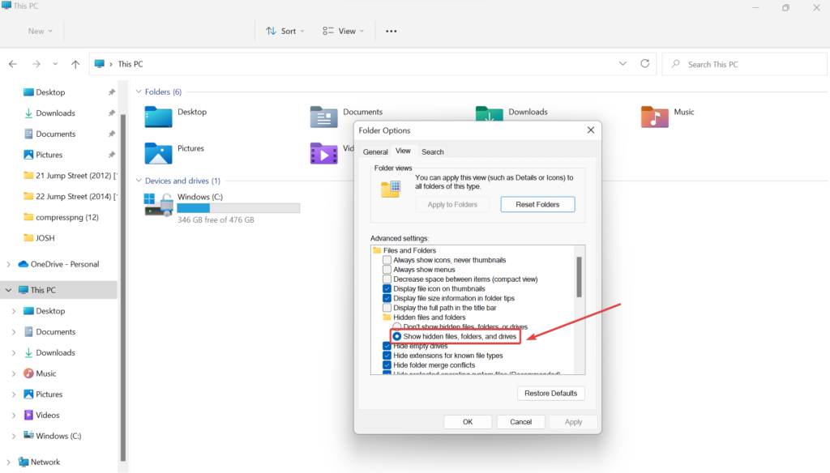830x473 pixels.
Task: Open the Sort dropdown
Action: 284,31
